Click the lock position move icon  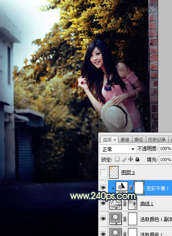click(x=131, y=159)
